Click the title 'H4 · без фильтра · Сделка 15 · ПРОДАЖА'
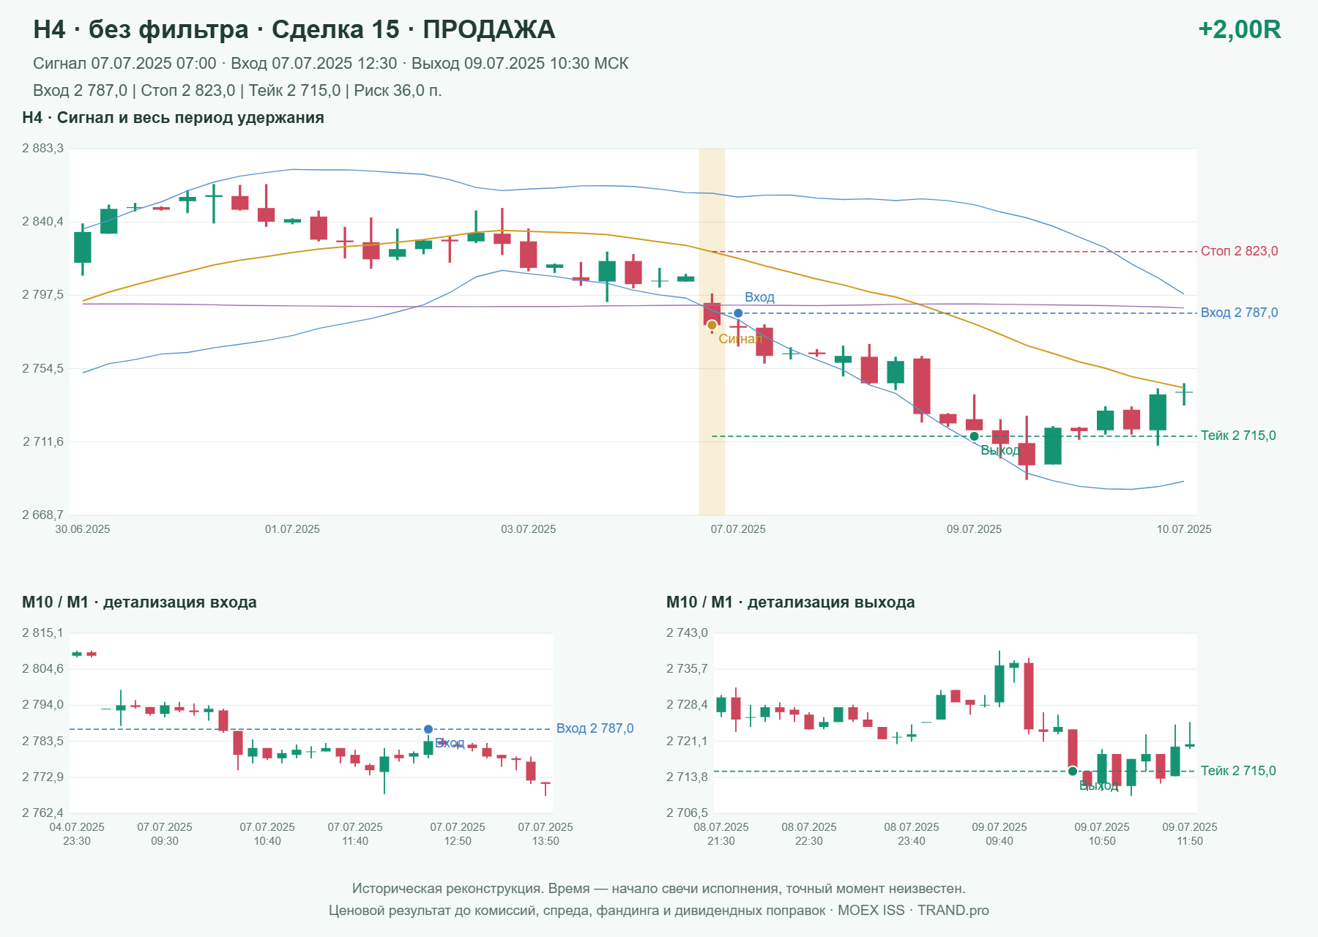 pyautogui.click(x=294, y=29)
